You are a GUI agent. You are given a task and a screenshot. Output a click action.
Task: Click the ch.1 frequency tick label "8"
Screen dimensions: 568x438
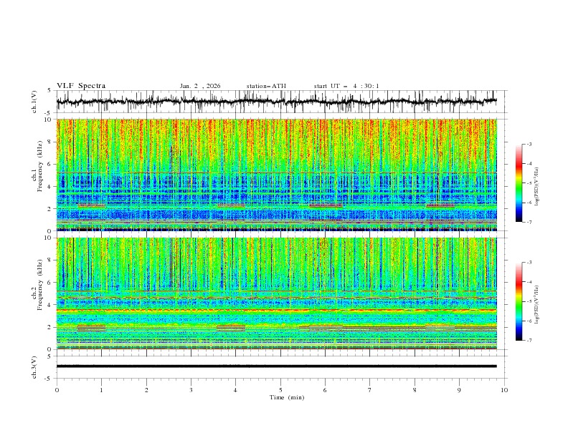click(x=51, y=142)
